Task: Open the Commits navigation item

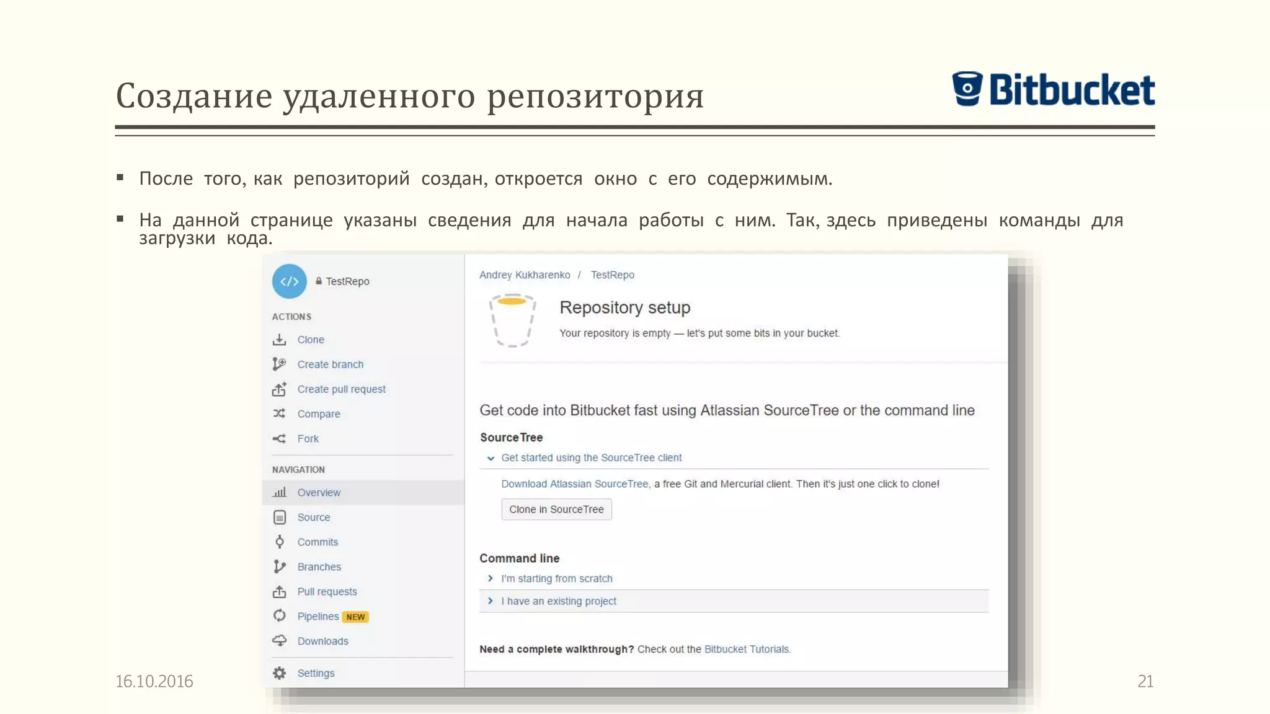Action: [317, 542]
